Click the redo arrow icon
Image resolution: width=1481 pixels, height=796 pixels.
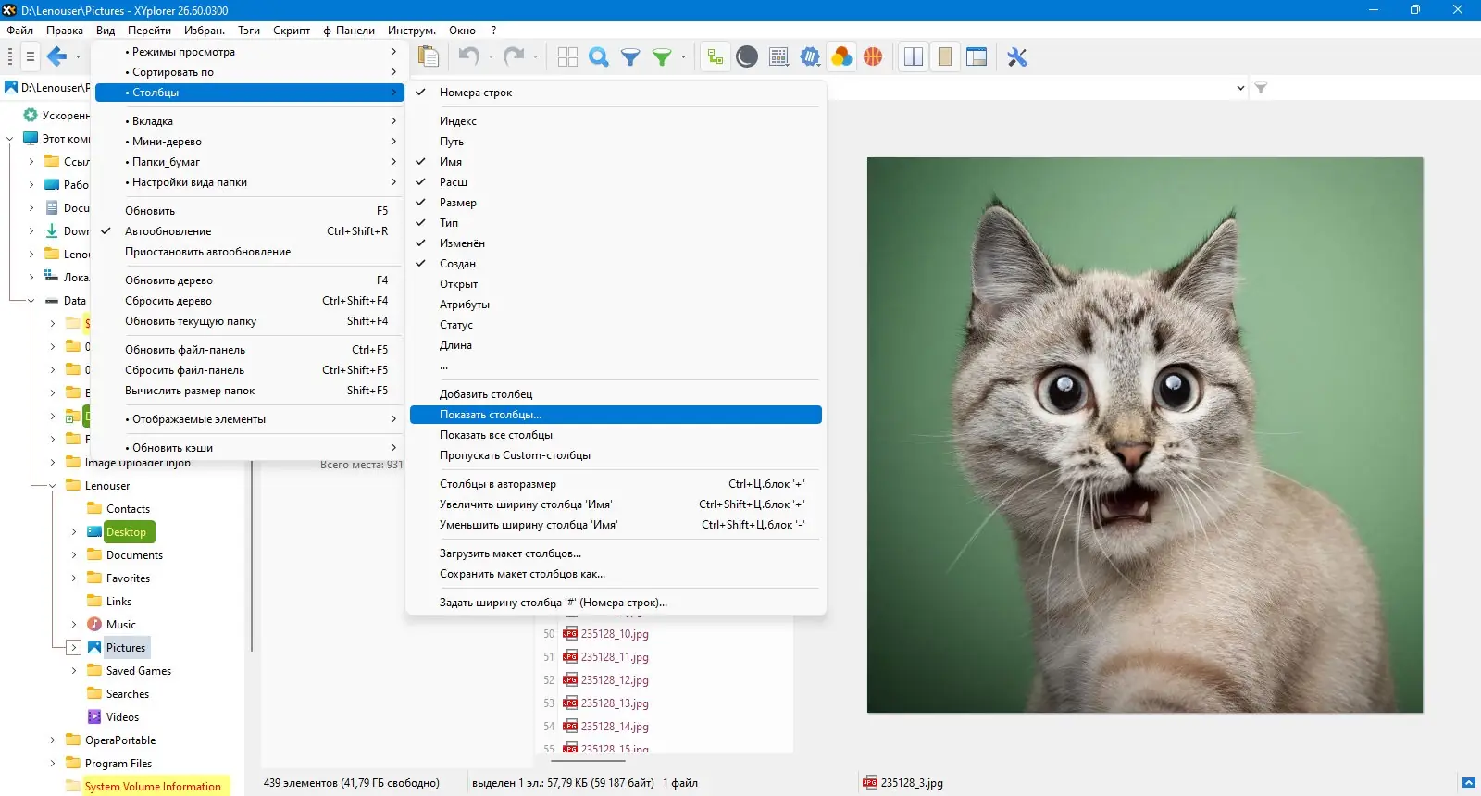coord(514,56)
